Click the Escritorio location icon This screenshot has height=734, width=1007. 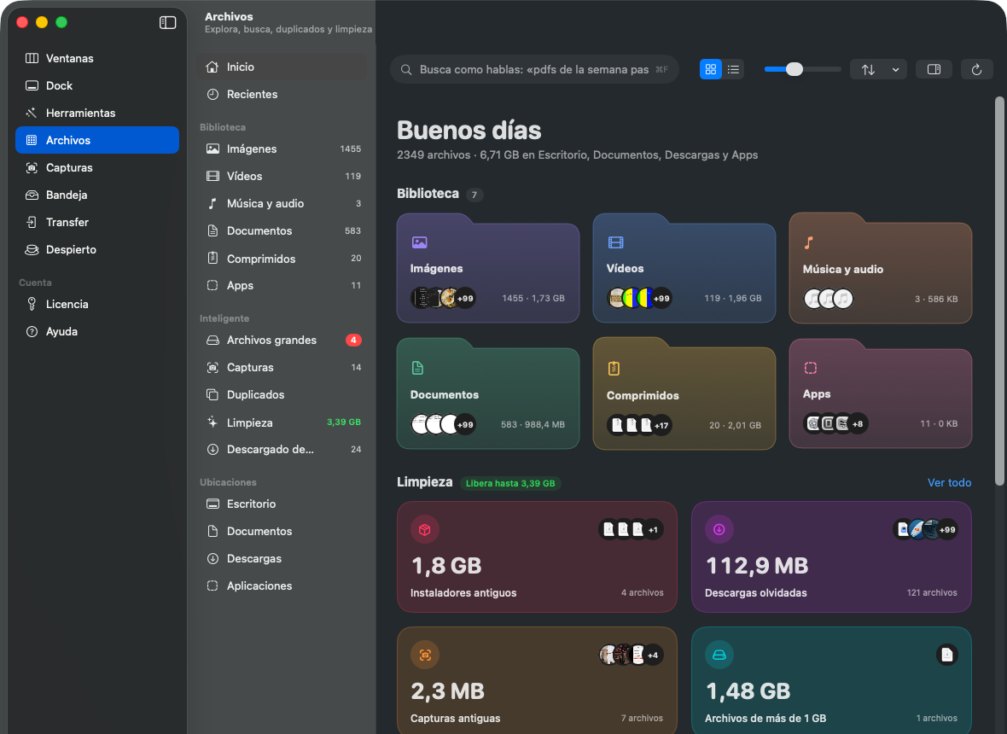[x=212, y=504]
